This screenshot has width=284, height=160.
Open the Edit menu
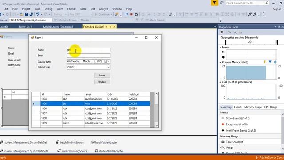(6, 9)
